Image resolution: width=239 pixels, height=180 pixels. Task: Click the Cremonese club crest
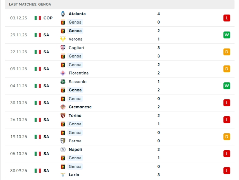(x=63, y=107)
